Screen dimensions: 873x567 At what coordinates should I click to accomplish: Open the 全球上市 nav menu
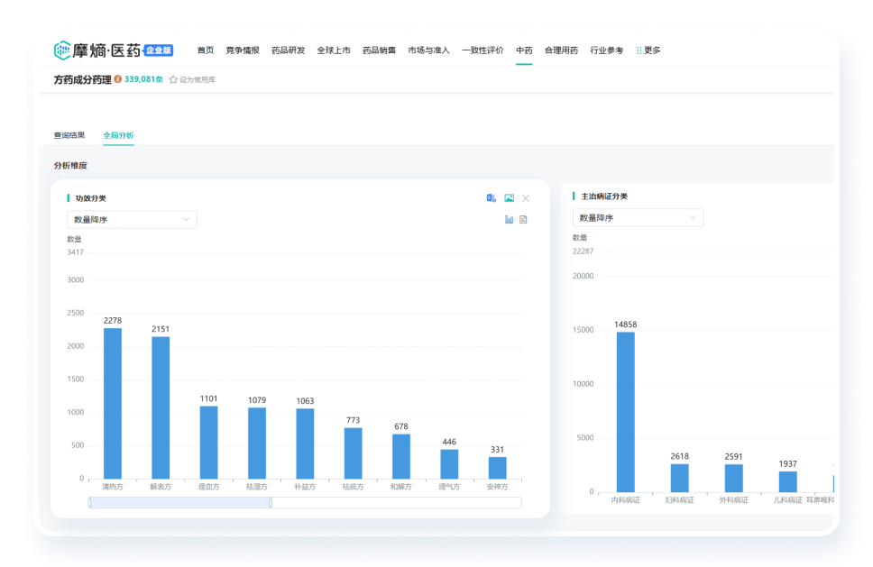click(334, 50)
